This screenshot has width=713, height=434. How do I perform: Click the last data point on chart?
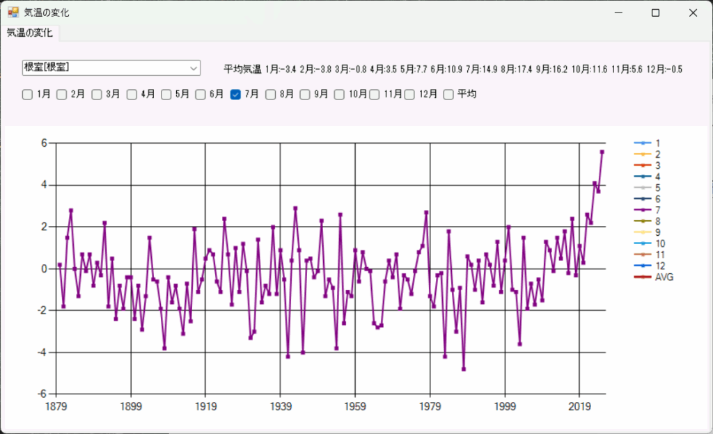point(602,152)
